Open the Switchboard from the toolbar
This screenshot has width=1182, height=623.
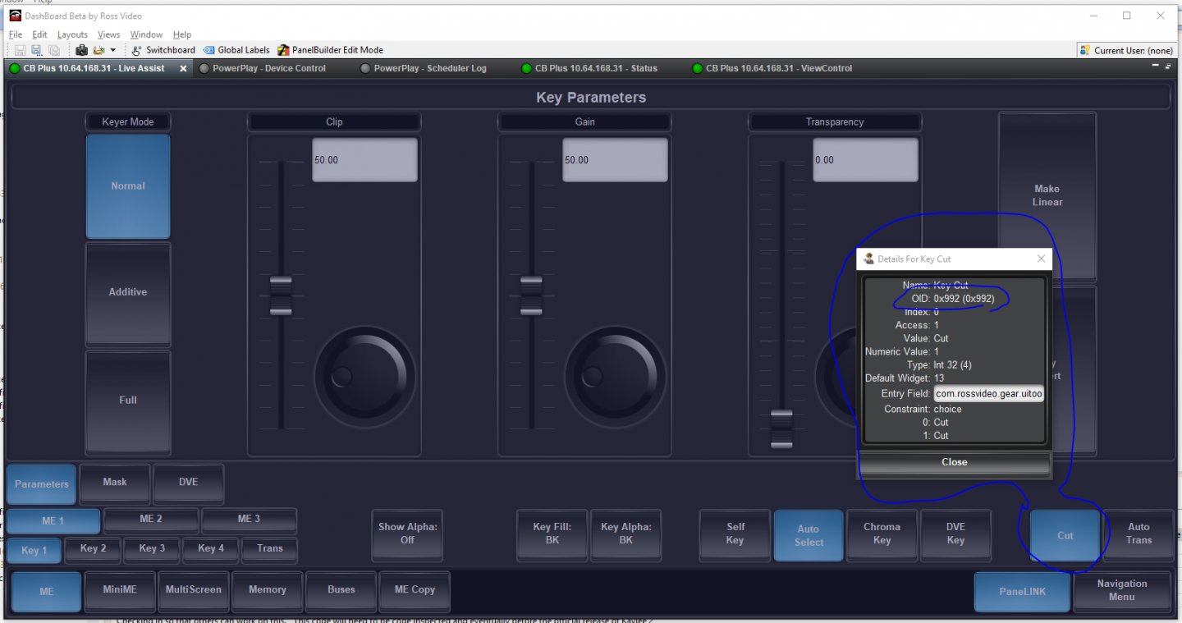click(164, 50)
